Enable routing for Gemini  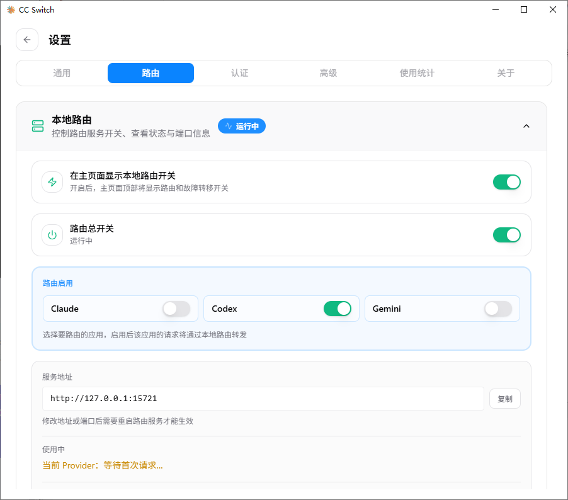(498, 309)
